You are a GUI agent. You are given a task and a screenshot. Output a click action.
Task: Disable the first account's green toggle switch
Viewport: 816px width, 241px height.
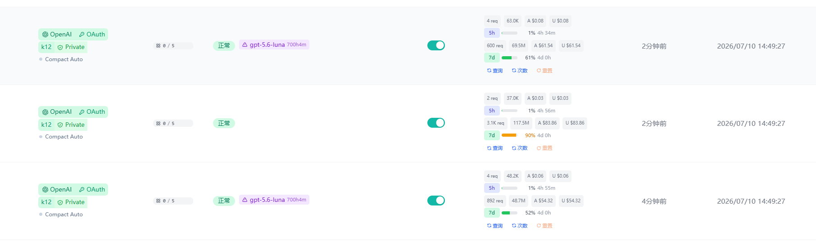(436, 45)
